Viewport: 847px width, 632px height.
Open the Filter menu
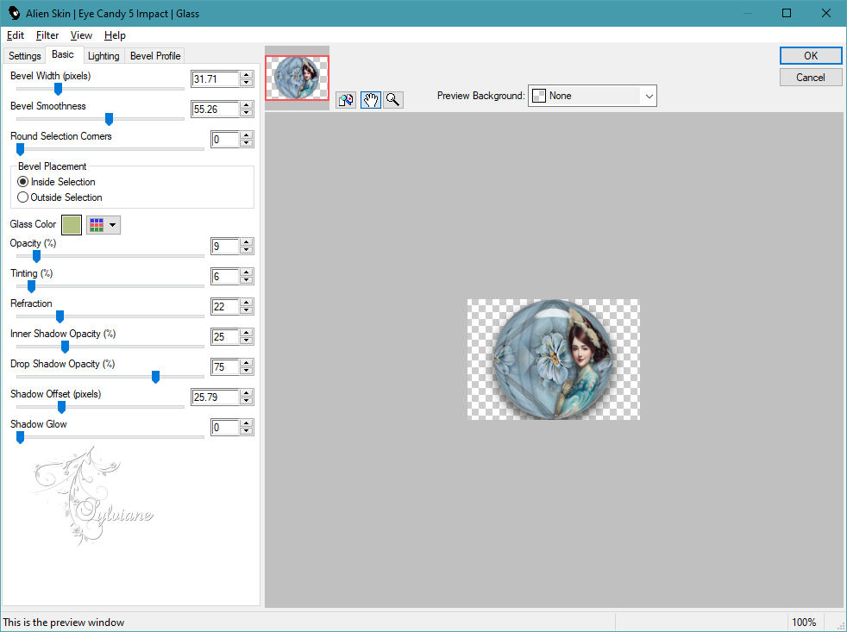(x=47, y=35)
